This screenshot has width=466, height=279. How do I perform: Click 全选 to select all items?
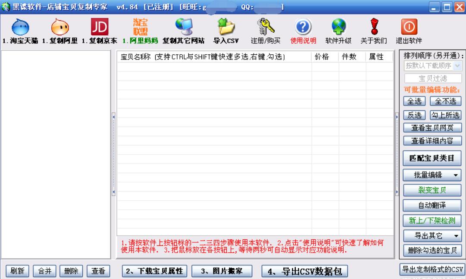(x=414, y=101)
